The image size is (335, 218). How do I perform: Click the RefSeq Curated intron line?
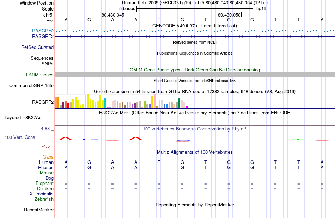195,47
